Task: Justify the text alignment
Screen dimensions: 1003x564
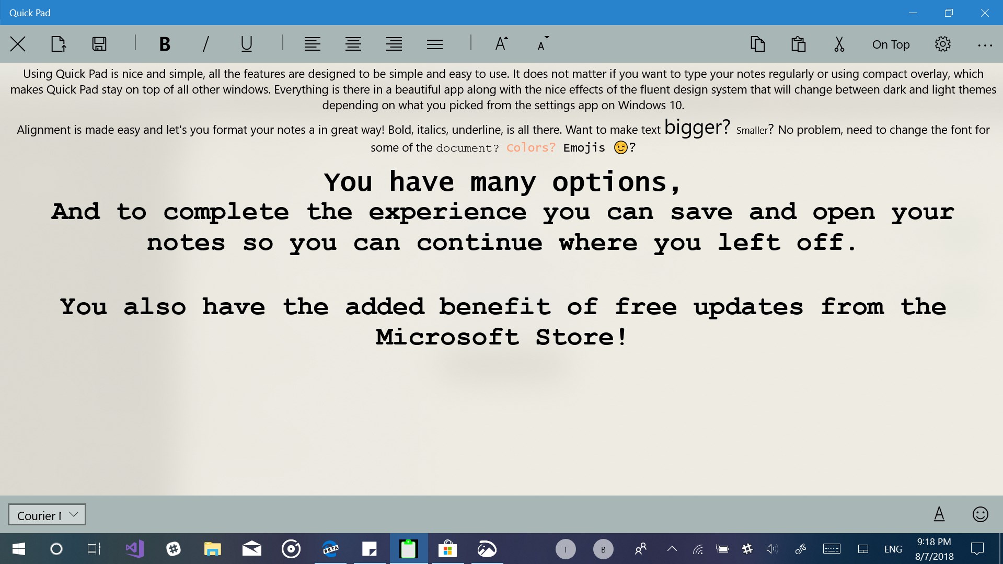Action: pos(434,44)
